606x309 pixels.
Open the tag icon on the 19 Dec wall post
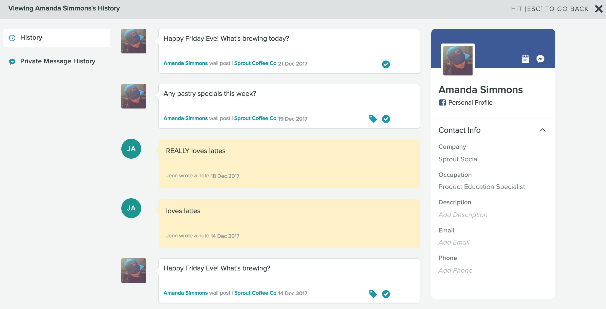tap(373, 119)
